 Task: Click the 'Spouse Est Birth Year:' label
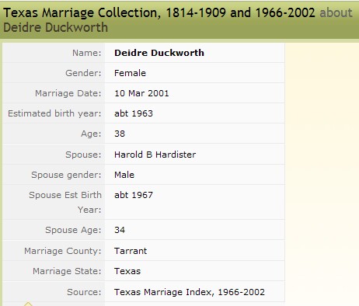(x=65, y=202)
